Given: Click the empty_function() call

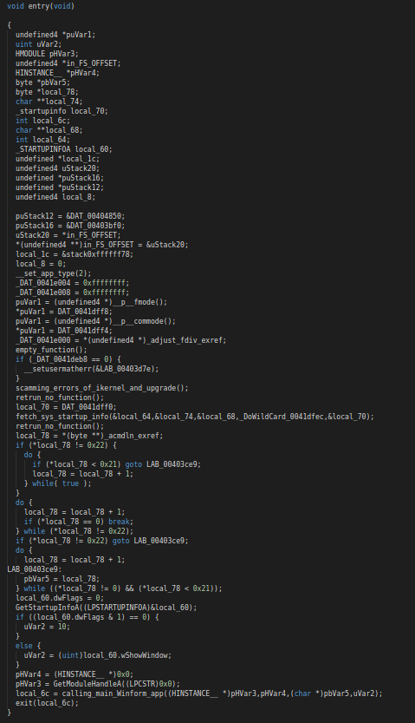Looking at the screenshot, I should click(x=51, y=350).
